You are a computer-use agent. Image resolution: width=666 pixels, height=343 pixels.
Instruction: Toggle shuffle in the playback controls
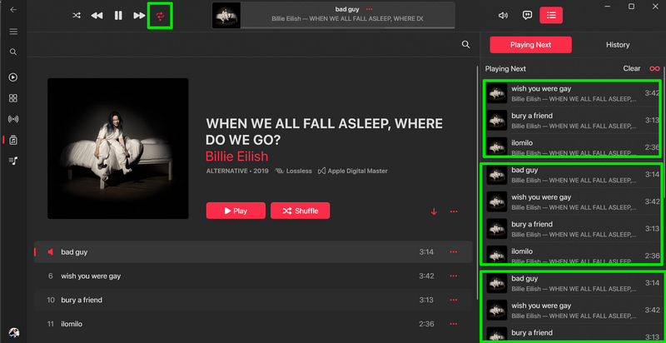77,16
